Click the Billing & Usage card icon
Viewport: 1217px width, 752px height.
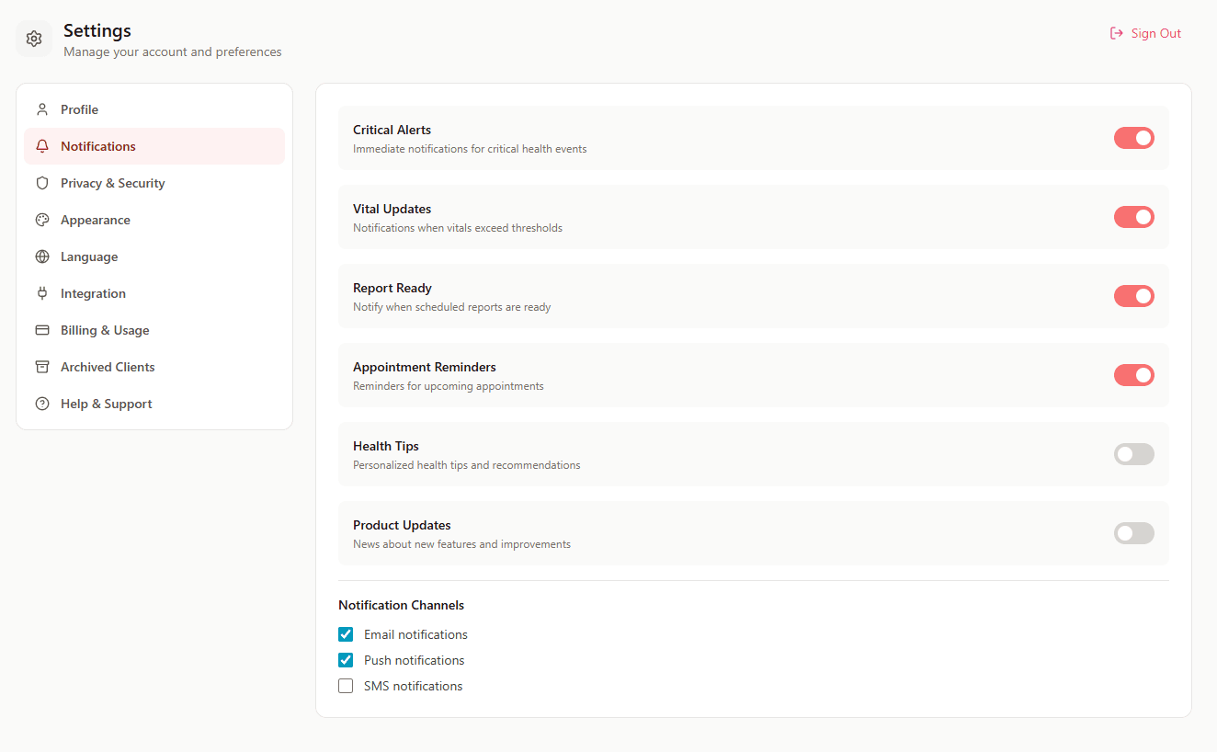42,330
